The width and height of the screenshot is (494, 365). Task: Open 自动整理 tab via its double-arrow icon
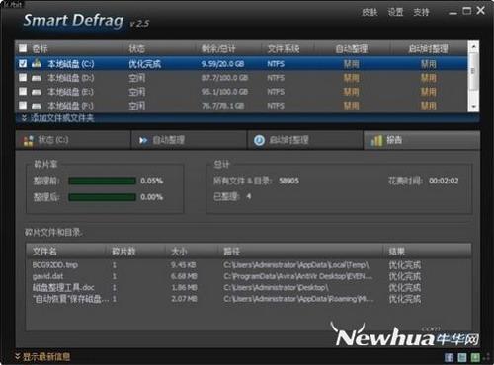point(143,140)
